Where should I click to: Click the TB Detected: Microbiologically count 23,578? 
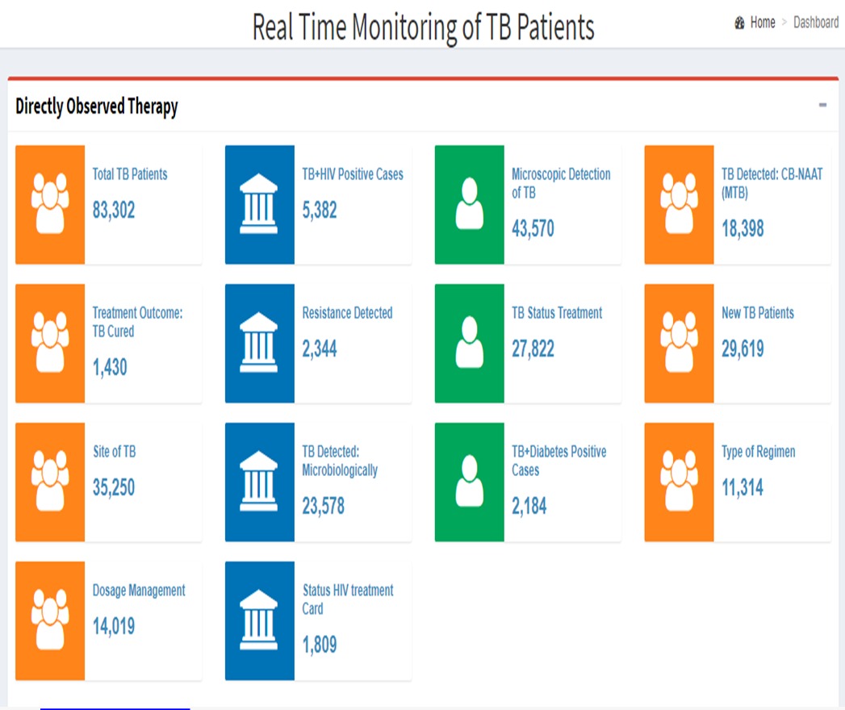coord(323,506)
